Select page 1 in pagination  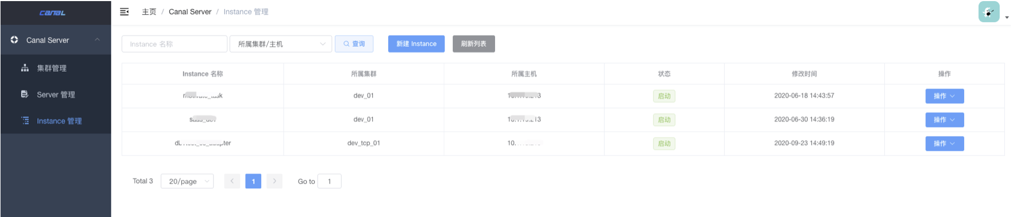(253, 181)
